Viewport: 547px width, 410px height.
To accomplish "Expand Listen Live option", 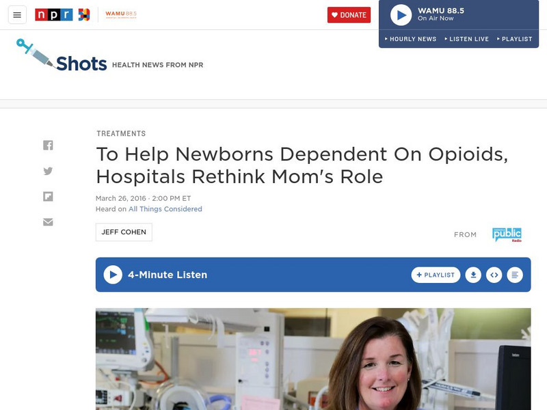I will [467, 39].
